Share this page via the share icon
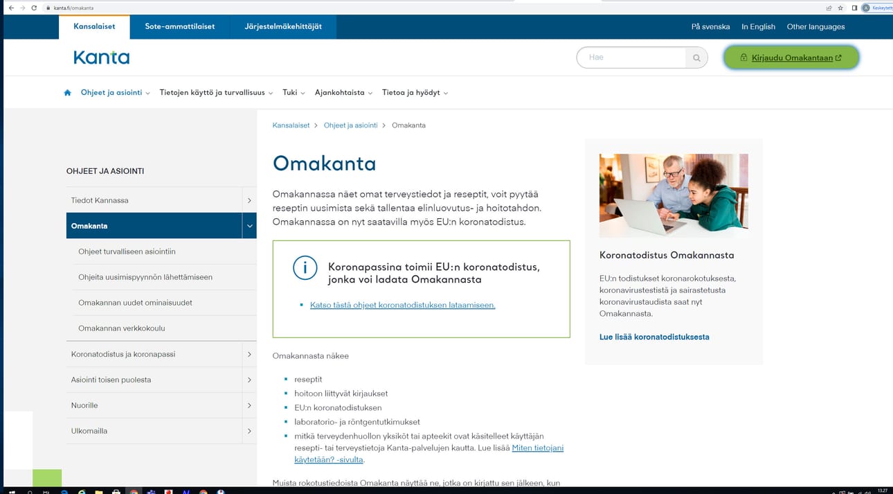 click(829, 8)
